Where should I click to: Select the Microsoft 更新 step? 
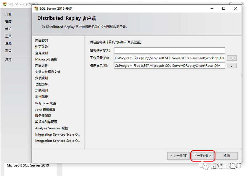tap(46, 59)
